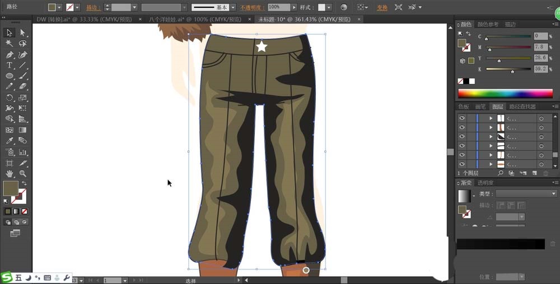The image size is (560, 284).
Task: Select the Magic Wand tool
Action: tap(10, 44)
